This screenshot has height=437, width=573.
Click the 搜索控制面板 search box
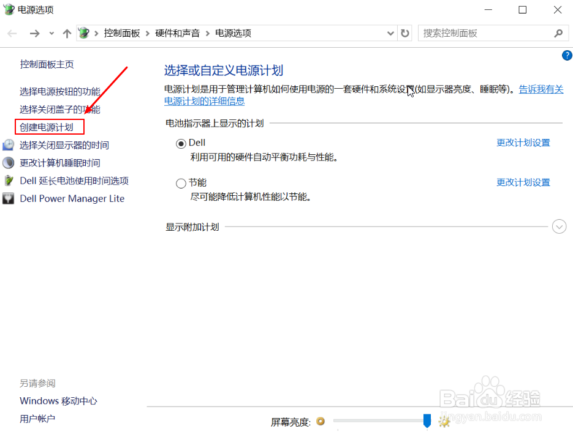coord(484,32)
